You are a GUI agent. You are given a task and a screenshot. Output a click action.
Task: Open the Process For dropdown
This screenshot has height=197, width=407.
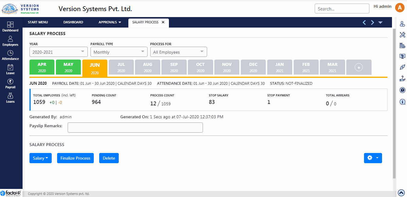[179, 52]
